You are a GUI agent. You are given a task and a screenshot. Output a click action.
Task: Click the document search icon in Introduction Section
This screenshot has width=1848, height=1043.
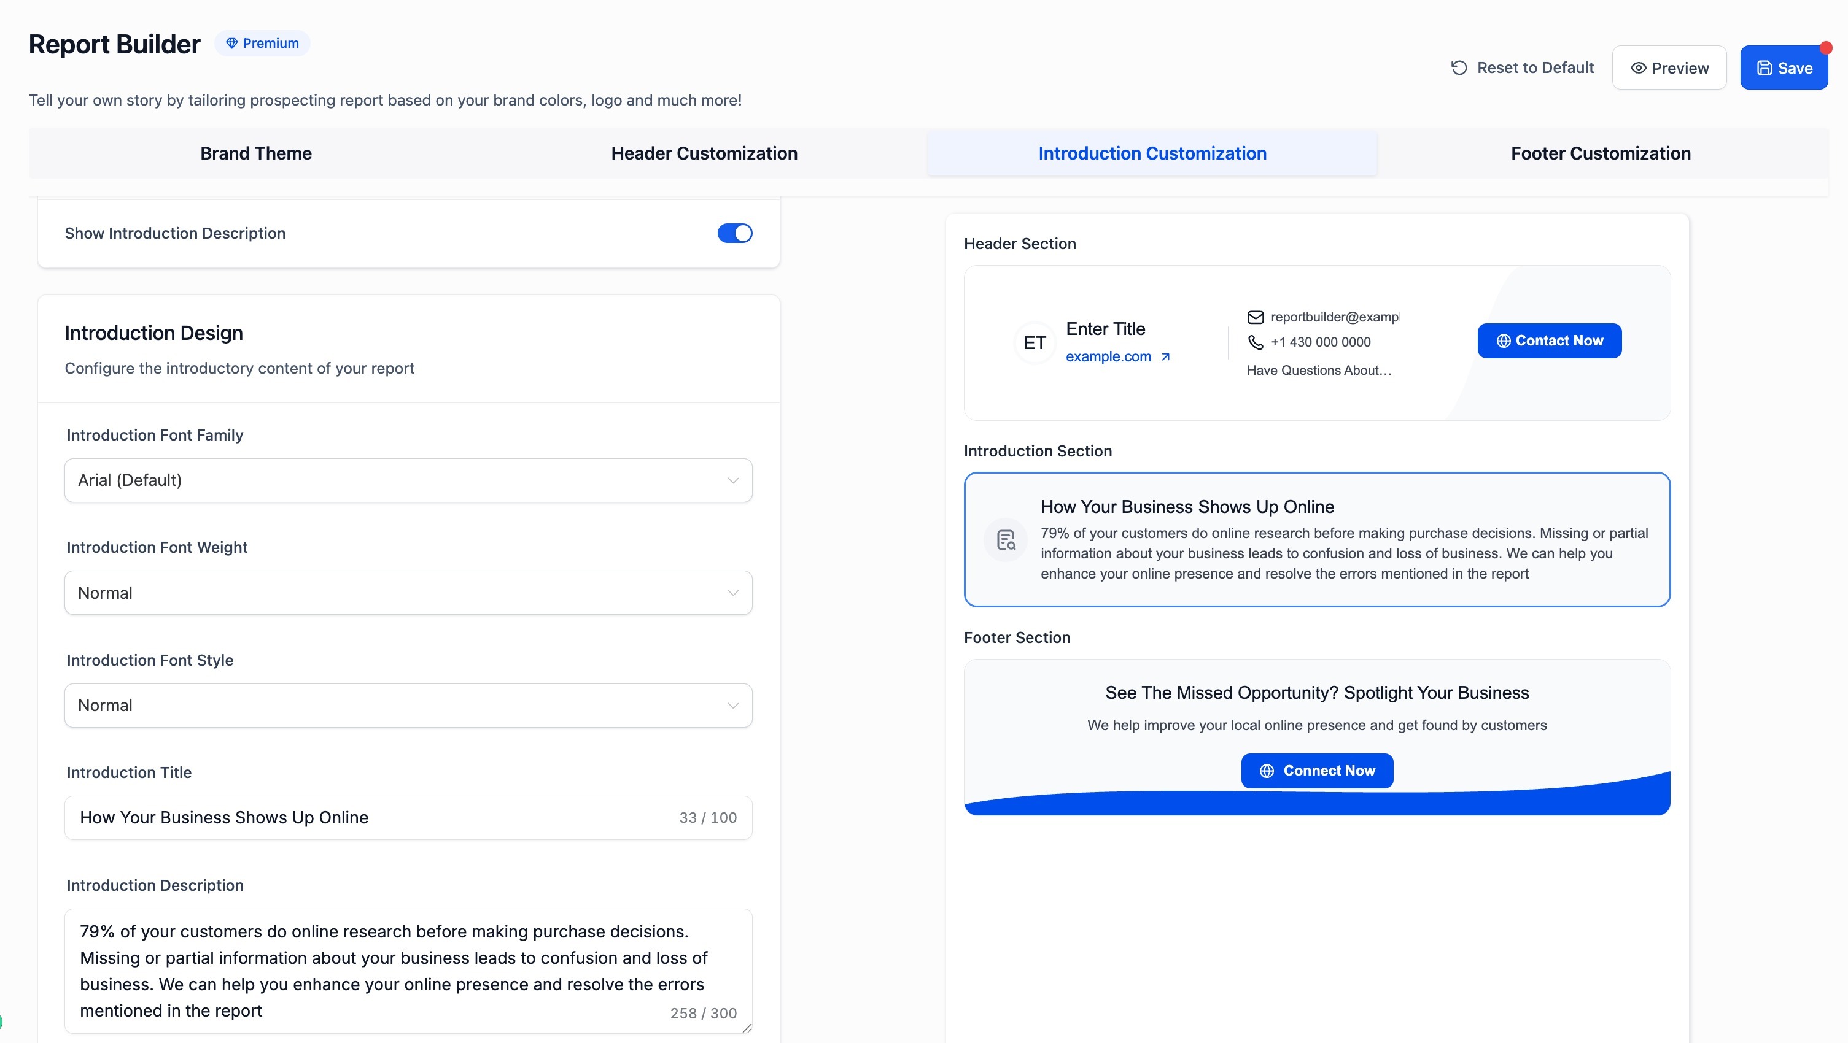click(x=1006, y=540)
